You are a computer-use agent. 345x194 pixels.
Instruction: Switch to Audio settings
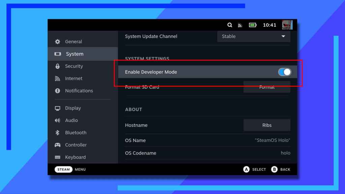[x=83, y=120]
